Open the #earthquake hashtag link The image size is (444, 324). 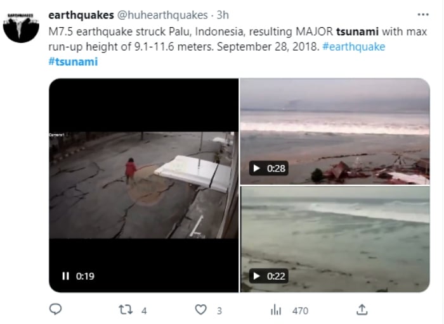(x=354, y=47)
